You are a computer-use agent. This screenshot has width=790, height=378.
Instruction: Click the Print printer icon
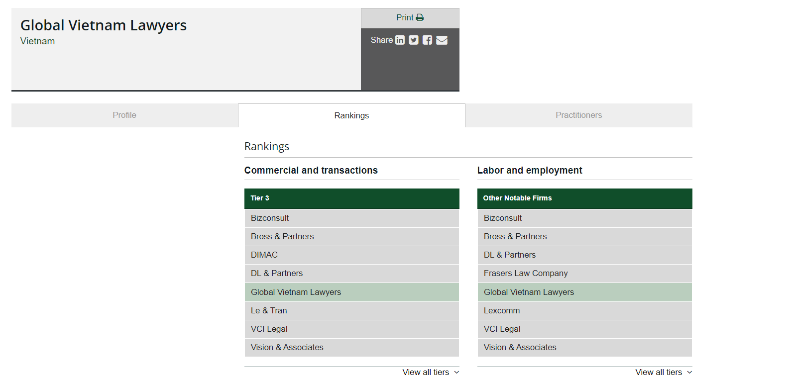(420, 18)
